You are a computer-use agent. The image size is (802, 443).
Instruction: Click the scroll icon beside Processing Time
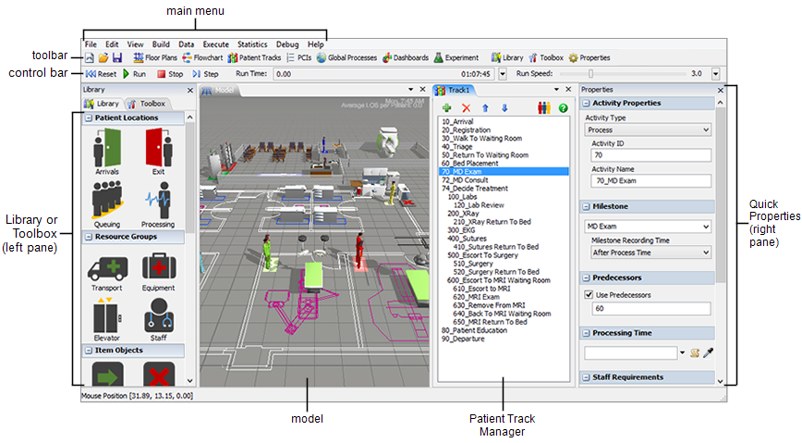(695, 353)
